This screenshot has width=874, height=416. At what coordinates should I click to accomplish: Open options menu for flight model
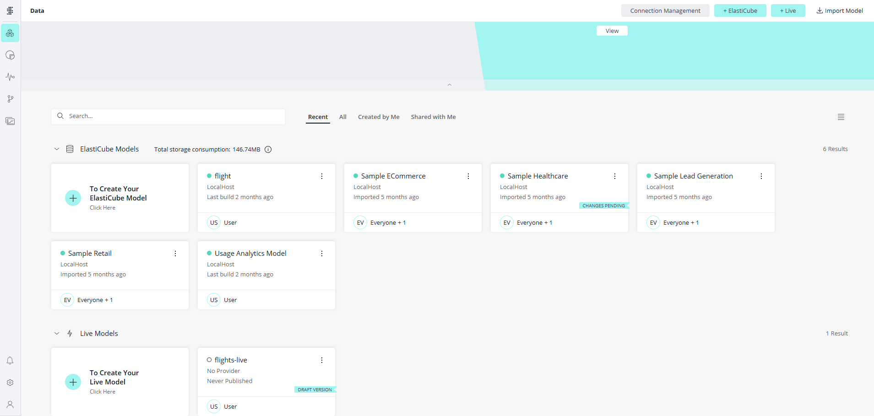pyautogui.click(x=322, y=176)
